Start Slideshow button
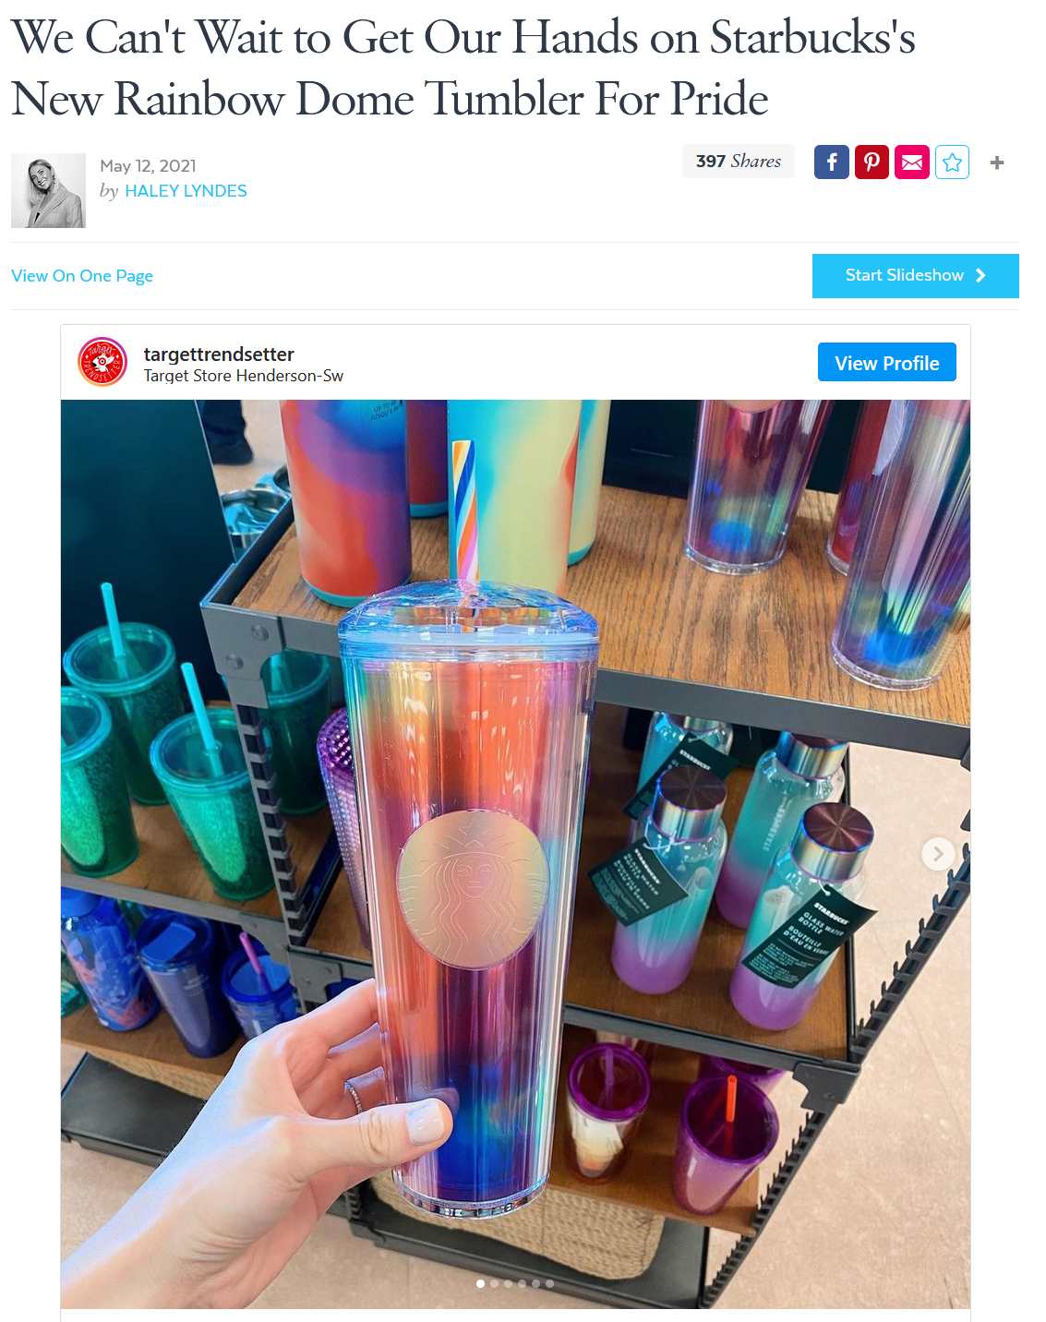This screenshot has width=1046, height=1322. (x=916, y=276)
